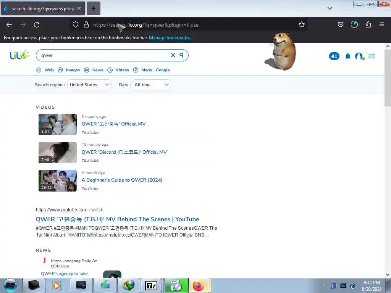Screen dimensions: 391x293
Task: Open Lilo notifications bell
Action: [347, 56]
